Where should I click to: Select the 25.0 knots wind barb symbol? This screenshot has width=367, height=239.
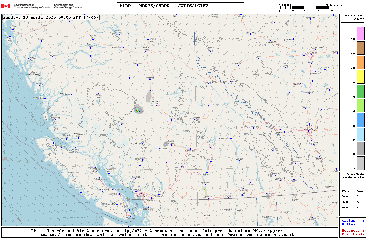[x=360, y=202]
